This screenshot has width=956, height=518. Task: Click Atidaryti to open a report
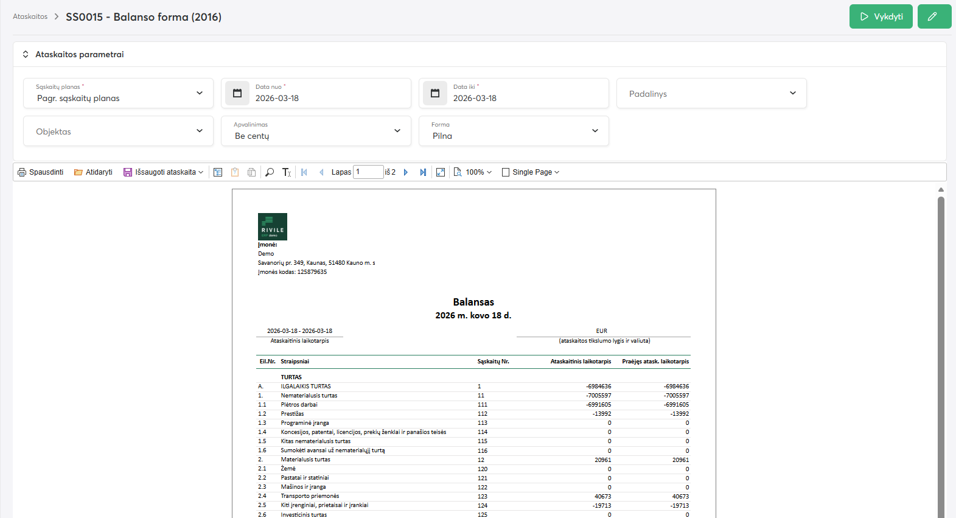[x=93, y=172]
